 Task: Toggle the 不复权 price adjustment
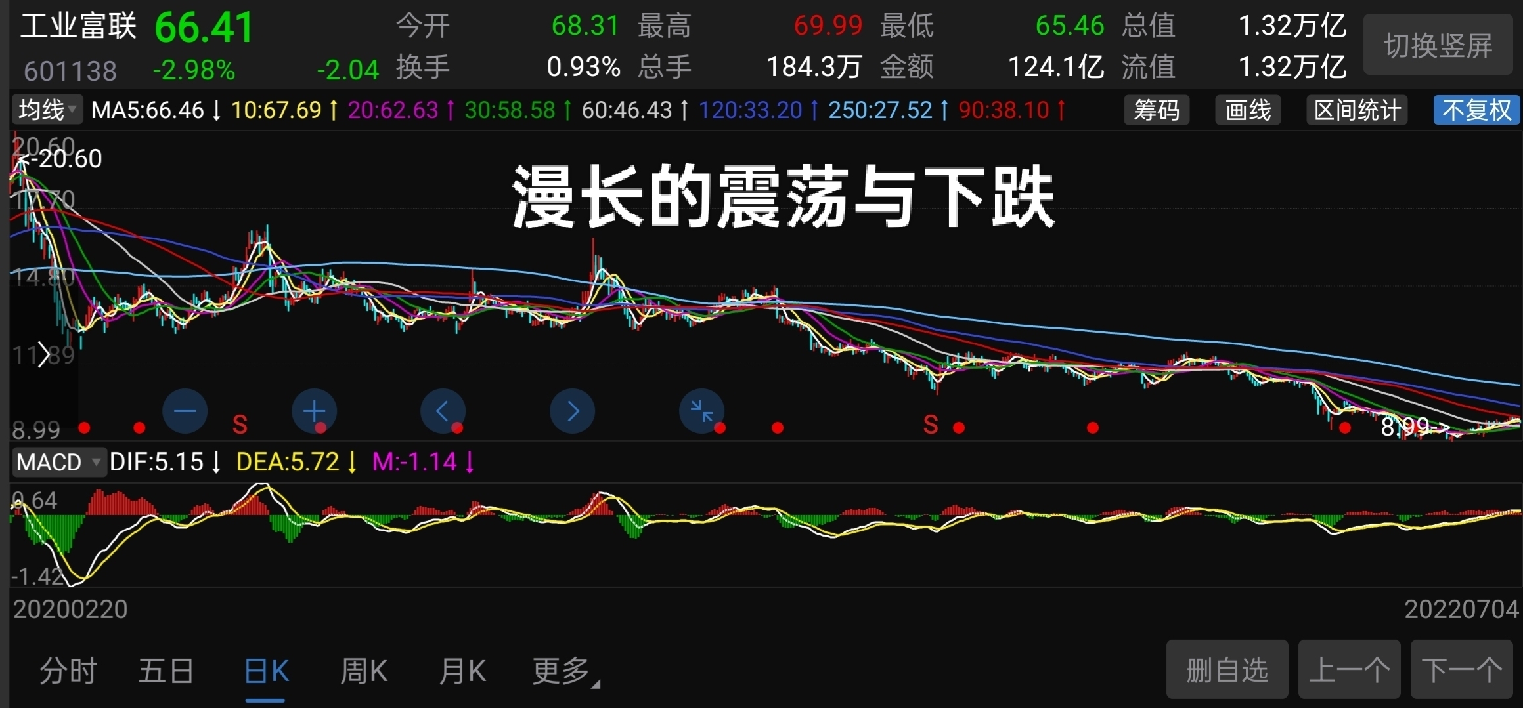tap(1476, 110)
